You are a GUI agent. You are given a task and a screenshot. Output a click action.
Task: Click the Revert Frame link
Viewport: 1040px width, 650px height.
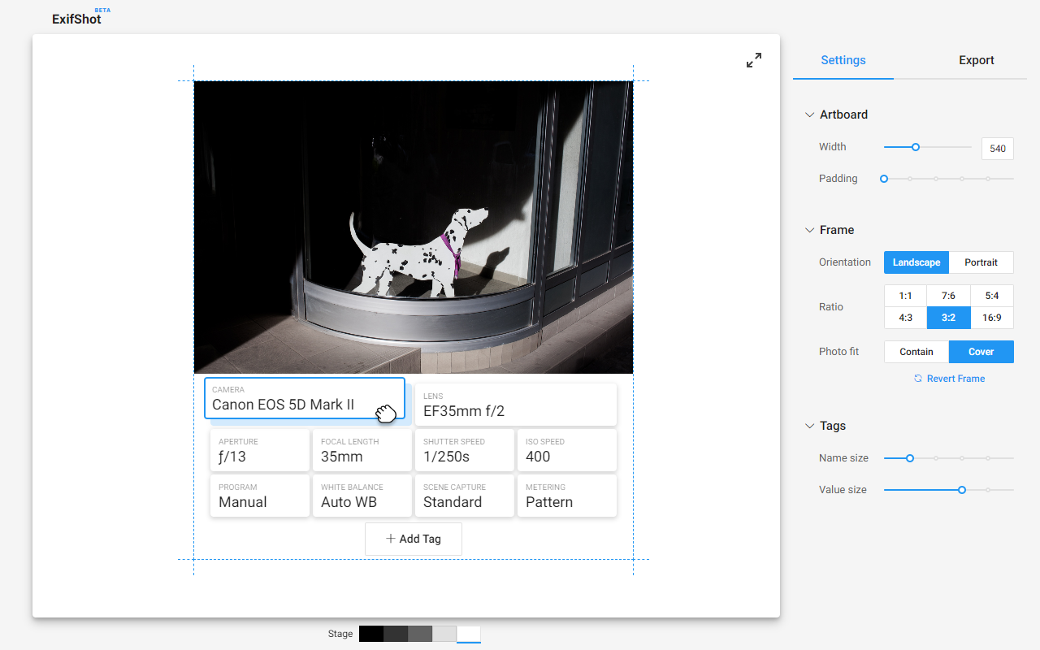tap(949, 379)
